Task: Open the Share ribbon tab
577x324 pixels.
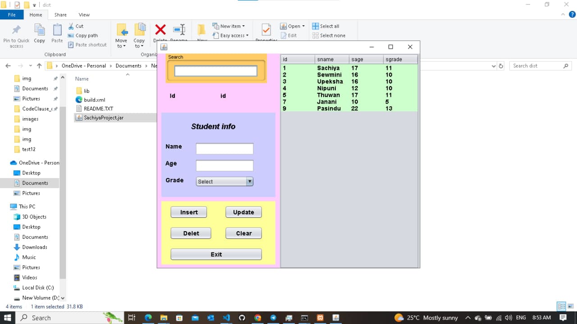Action: click(x=60, y=15)
